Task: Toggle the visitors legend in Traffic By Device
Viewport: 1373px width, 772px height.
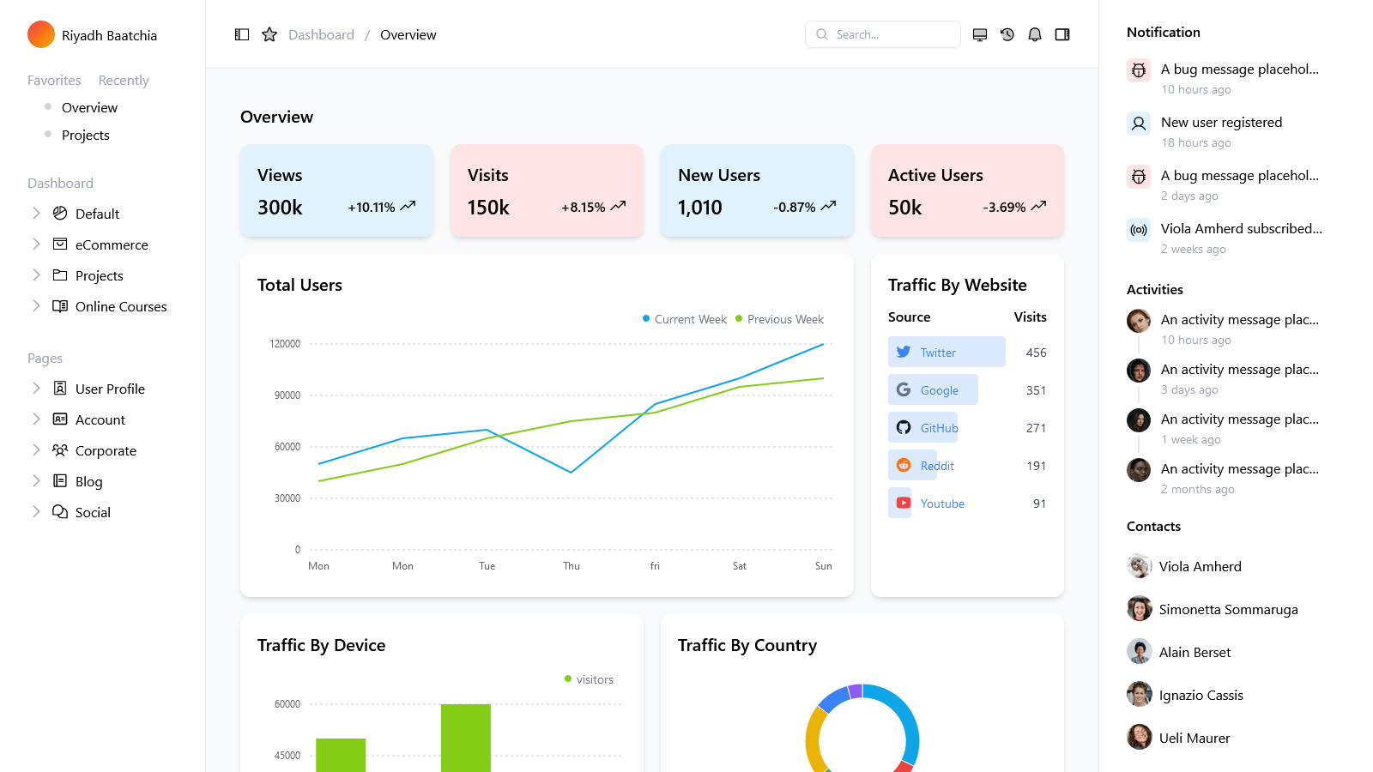Action: (x=588, y=679)
